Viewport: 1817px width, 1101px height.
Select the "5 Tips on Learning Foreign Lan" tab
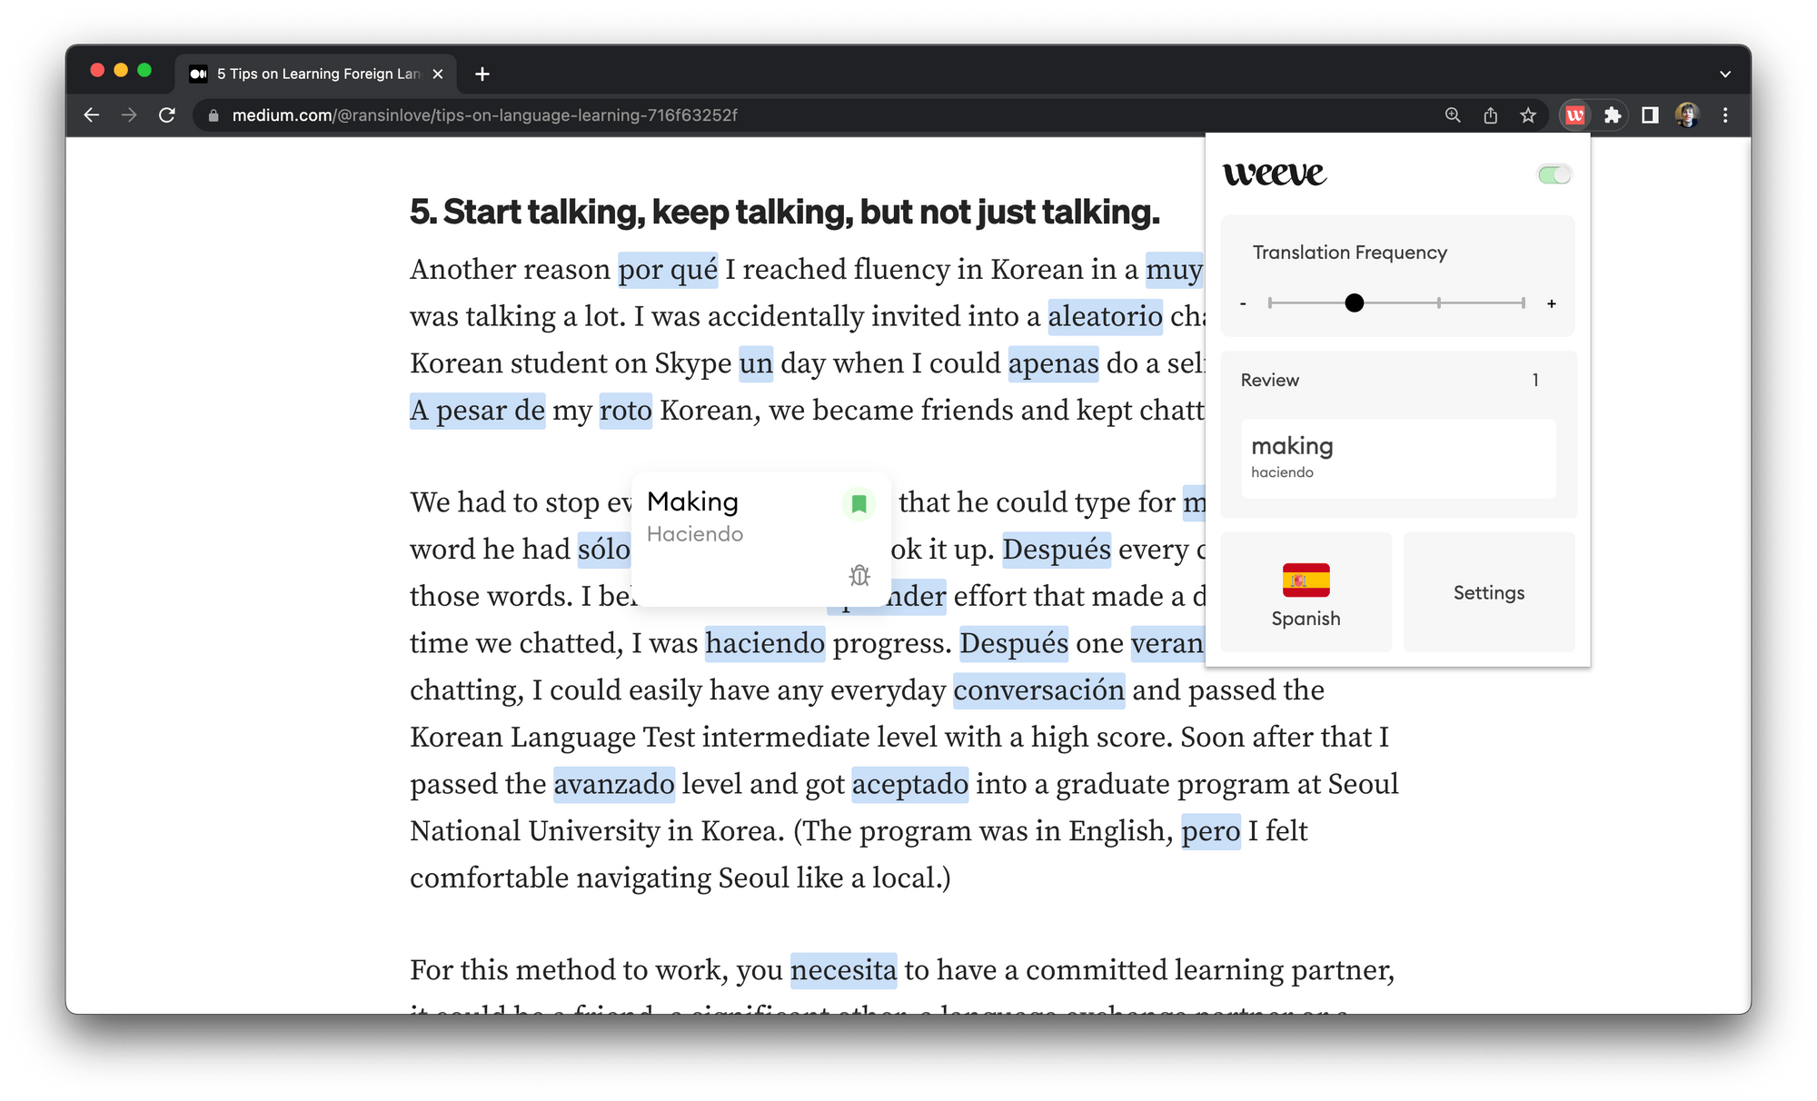(309, 74)
